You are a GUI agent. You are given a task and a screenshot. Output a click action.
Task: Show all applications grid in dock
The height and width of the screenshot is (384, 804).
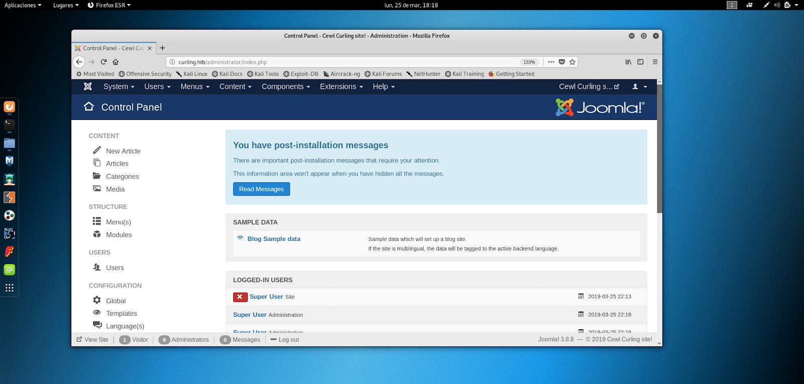click(x=9, y=288)
